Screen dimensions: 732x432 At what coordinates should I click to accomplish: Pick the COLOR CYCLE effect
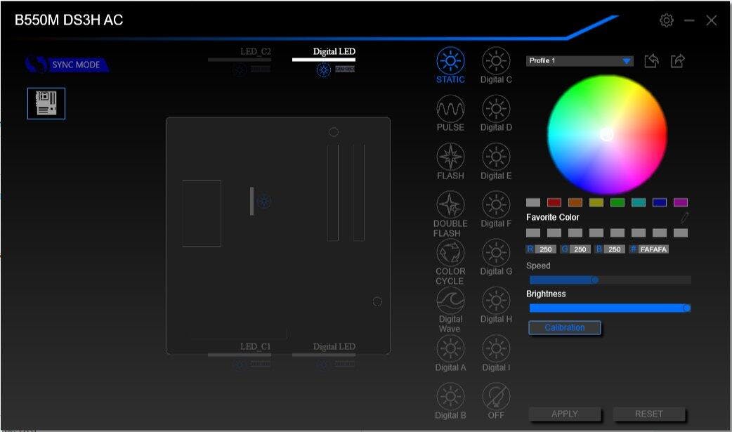click(x=450, y=253)
